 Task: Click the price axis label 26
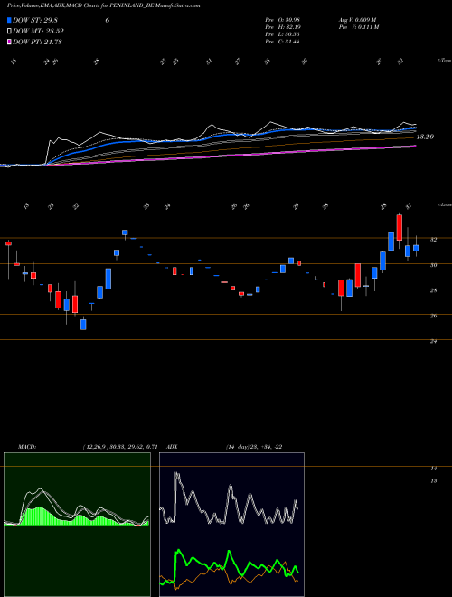[x=433, y=316]
